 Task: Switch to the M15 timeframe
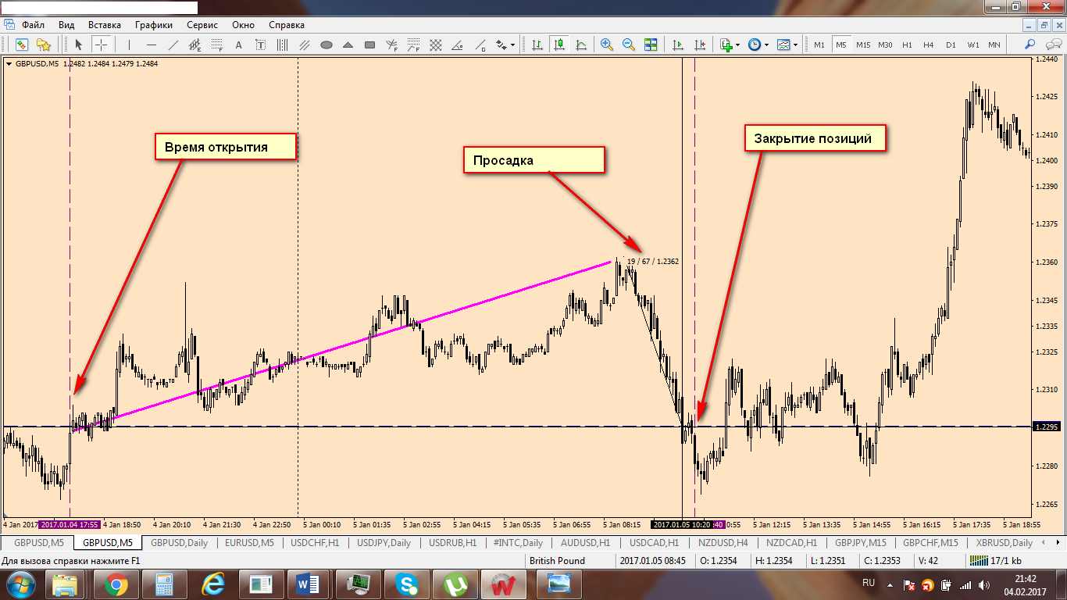click(x=863, y=45)
